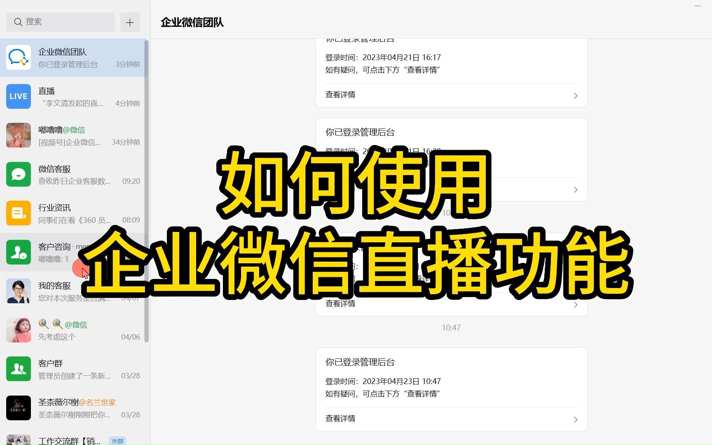Select chat name 企业微信团队 in the list
The width and height of the screenshot is (712, 445).
coord(62,52)
